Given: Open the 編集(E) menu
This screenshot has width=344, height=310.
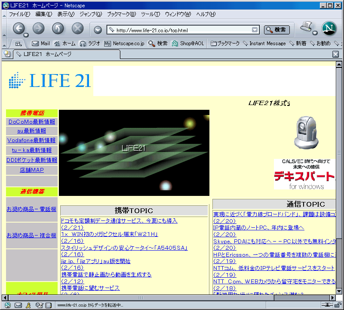Looking at the screenshot, I should pyautogui.click(x=44, y=14).
